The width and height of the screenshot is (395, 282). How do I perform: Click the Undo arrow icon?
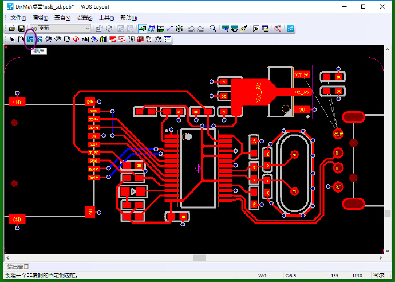pos(191,29)
